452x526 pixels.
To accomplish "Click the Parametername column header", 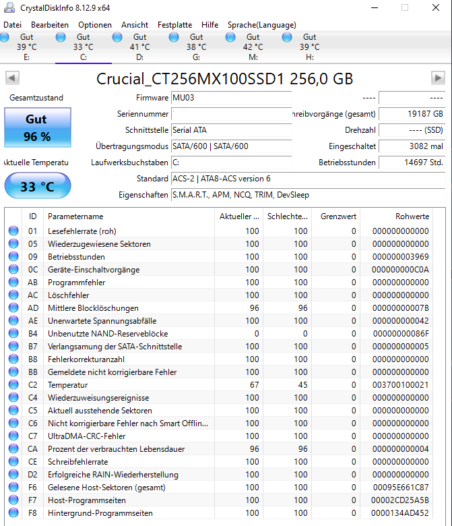I will pos(129,216).
